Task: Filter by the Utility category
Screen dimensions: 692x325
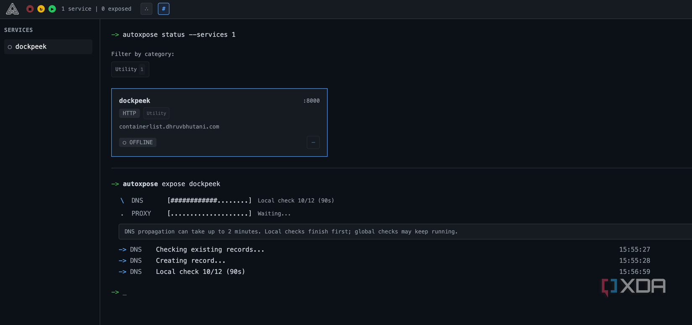Action: [x=130, y=69]
